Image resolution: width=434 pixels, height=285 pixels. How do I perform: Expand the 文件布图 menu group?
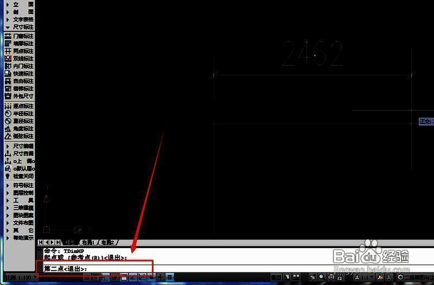point(19,223)
